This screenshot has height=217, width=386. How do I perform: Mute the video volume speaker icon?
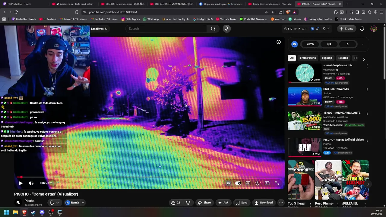tap(31, 183)
